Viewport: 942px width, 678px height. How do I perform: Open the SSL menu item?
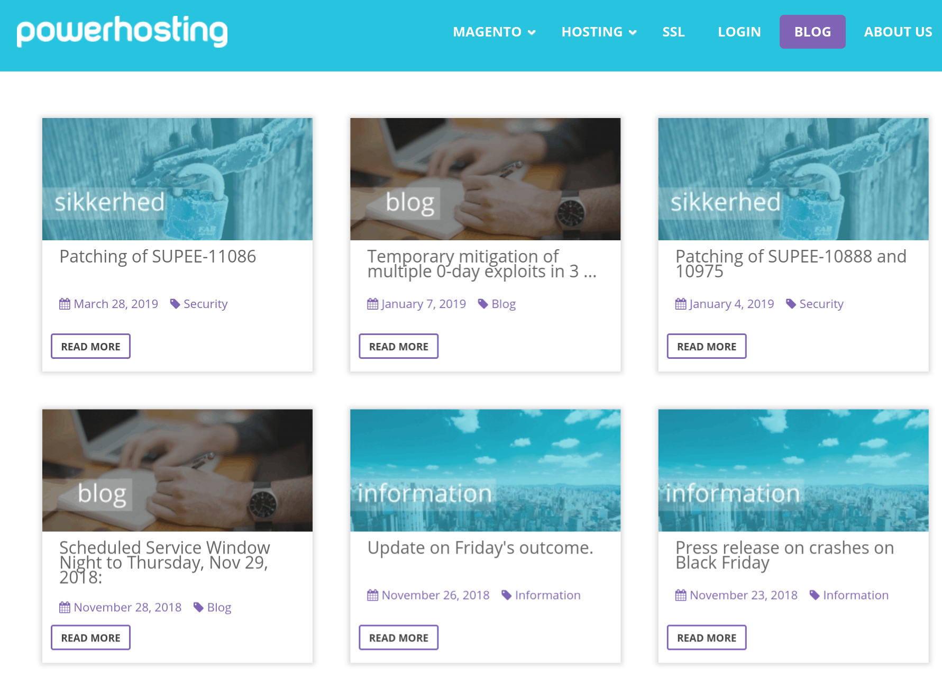(x=674, y=32)
